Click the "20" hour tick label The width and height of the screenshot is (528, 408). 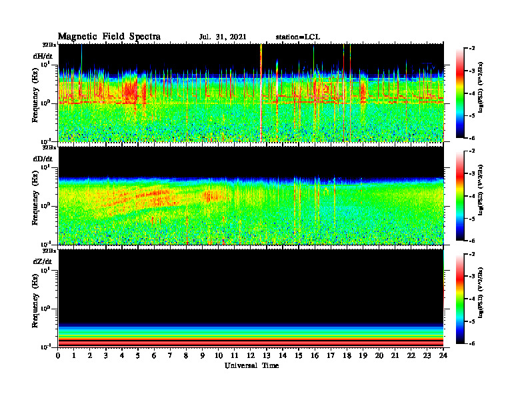379,355
